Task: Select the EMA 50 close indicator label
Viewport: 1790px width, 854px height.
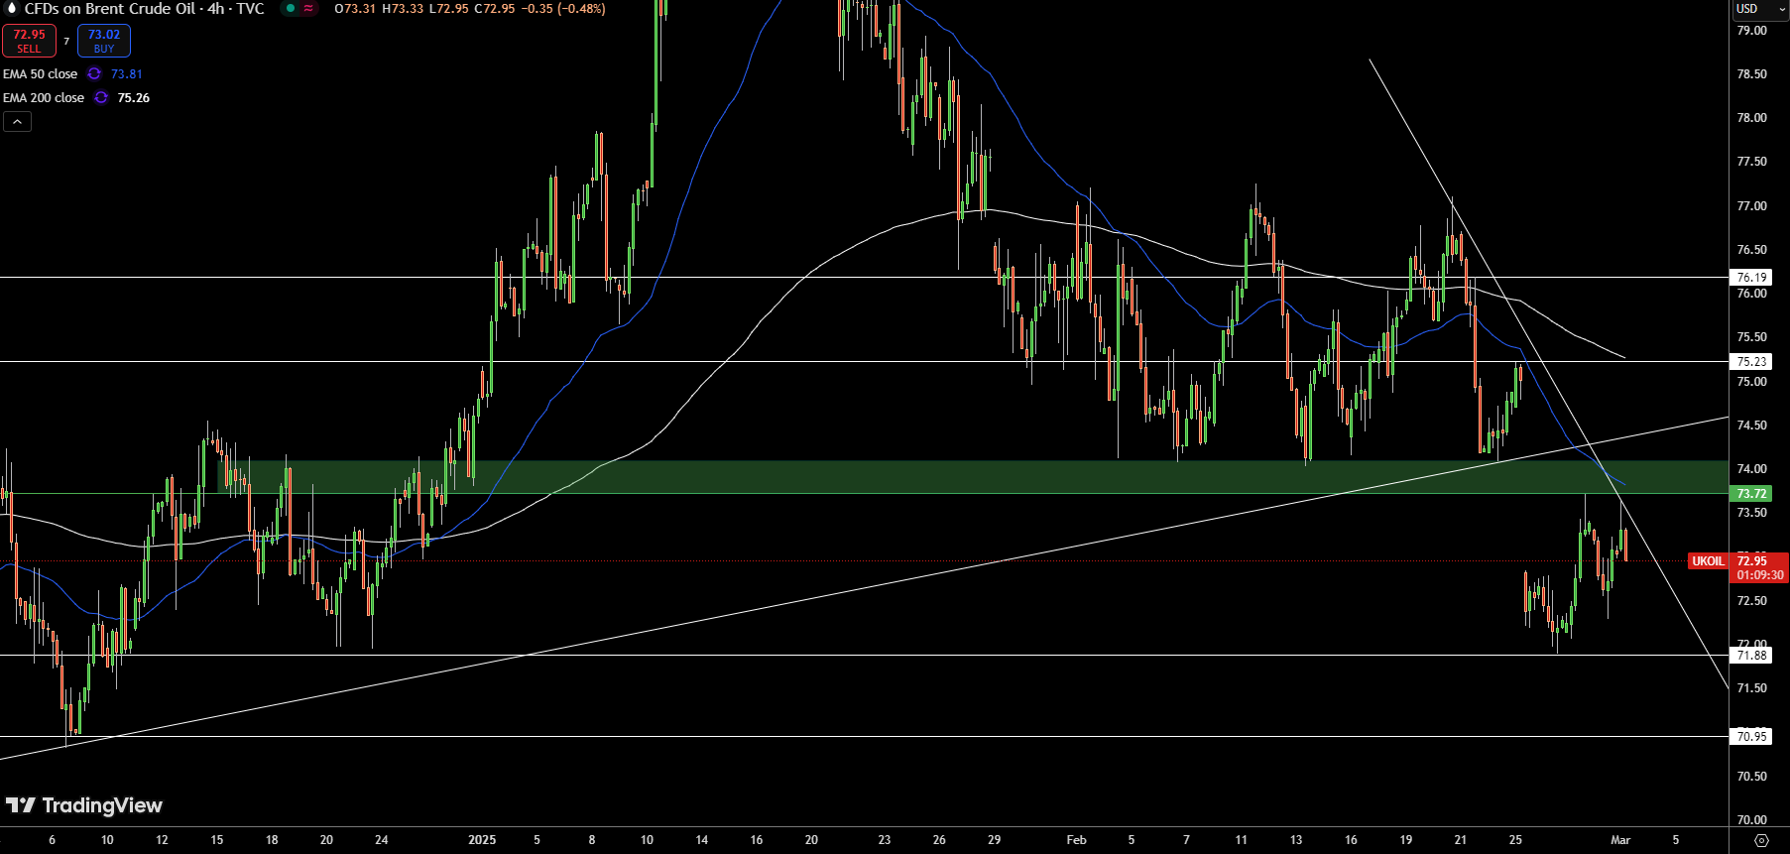Action: tap(40, 73)
